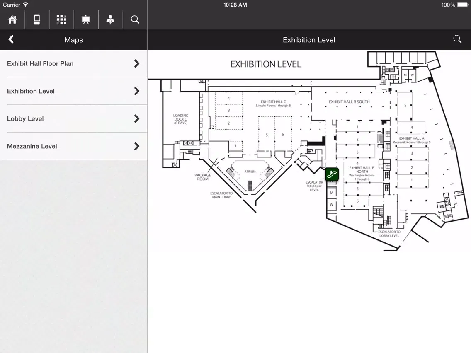Viewport: 471px width, 353px height.
Task: Tap the Loading Dock C label
Action: tap(180, 119)
